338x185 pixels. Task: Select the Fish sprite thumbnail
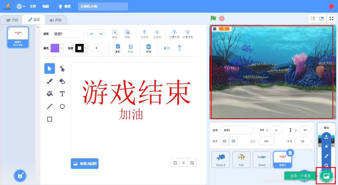(241, 160)
